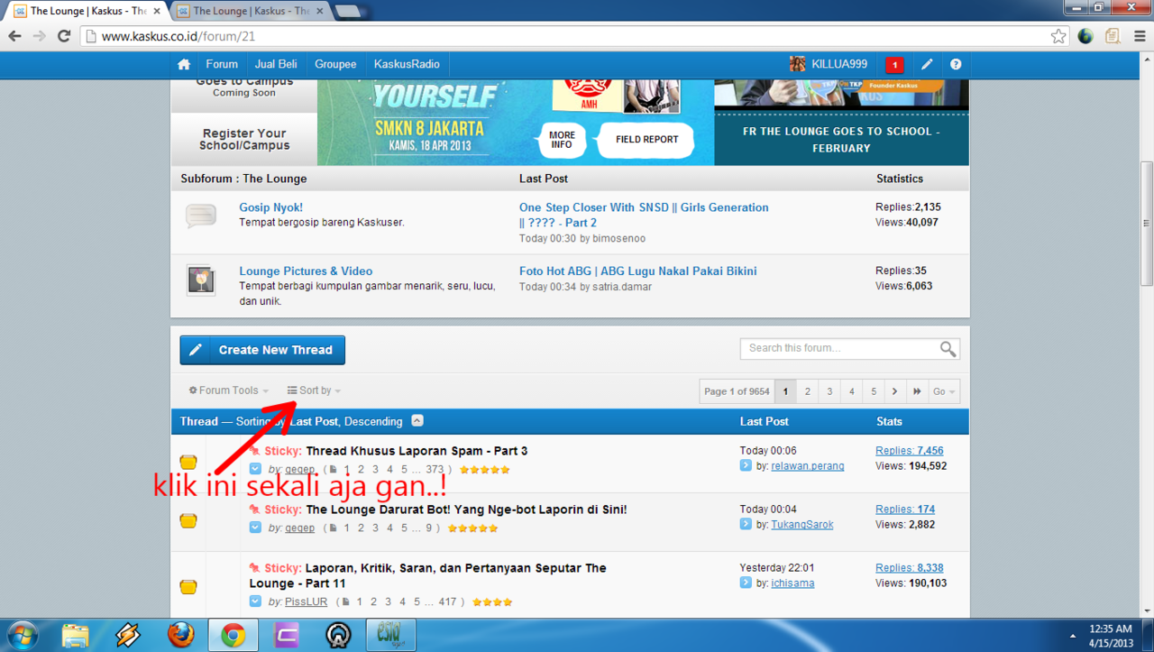Open user TukangSarok profile link

[802, 525]
